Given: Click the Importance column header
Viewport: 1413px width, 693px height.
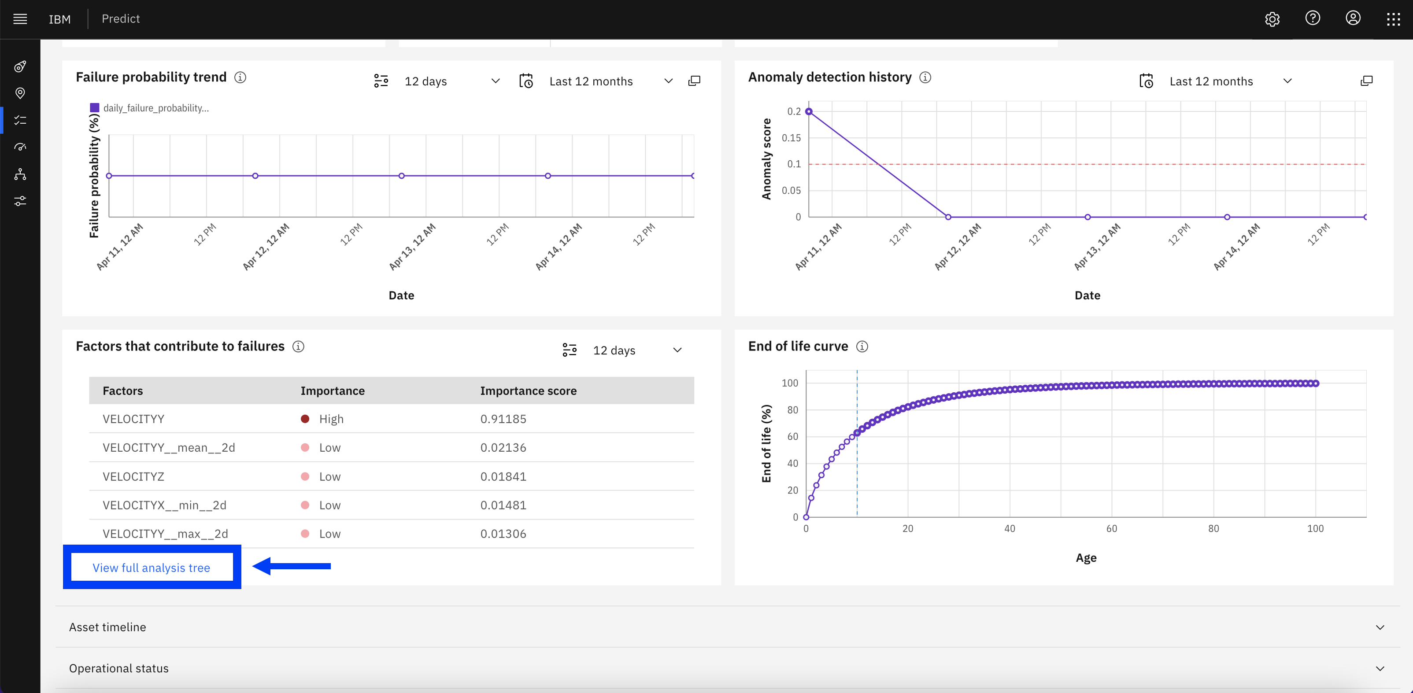Looking at the screenshot, I should (x=333, y=391).
